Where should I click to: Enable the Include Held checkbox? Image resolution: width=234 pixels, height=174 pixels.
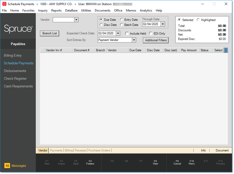click(x=127, y=34)
